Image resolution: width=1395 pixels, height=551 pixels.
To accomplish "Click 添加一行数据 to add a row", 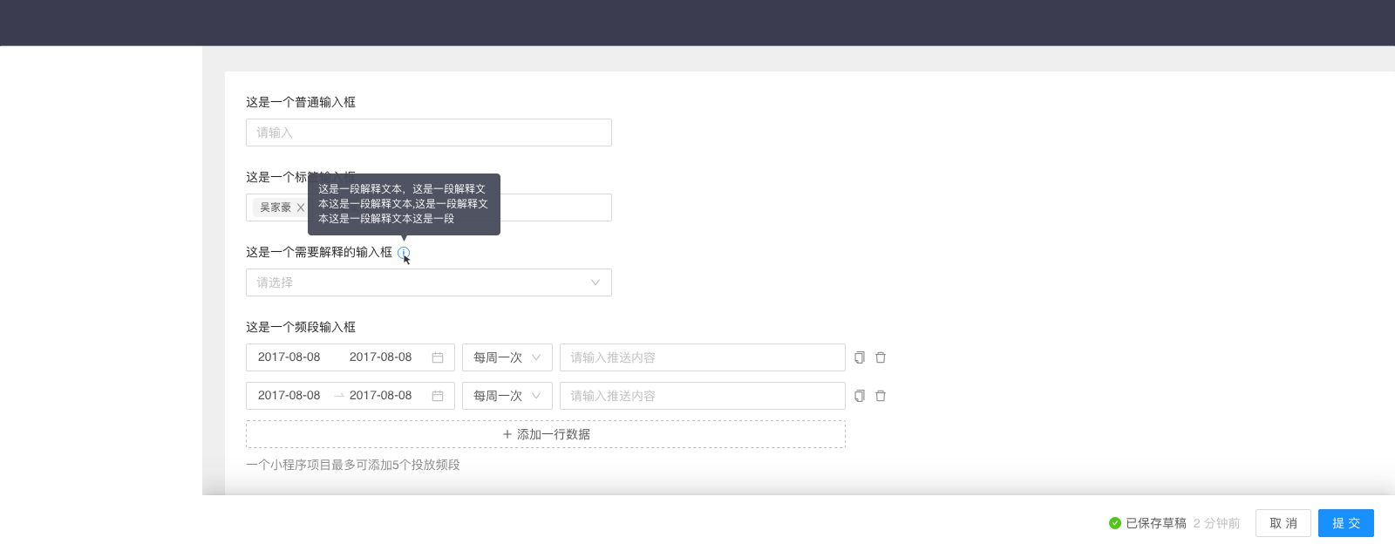I will pyautogui.click(x=546, y=434).
